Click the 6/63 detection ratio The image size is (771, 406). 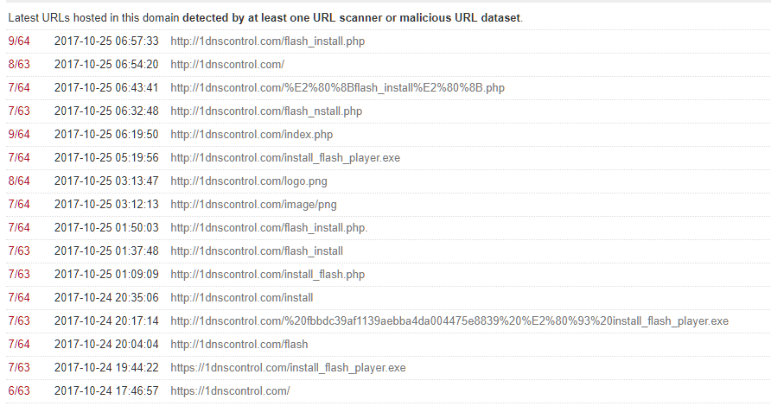coord(18,390)
